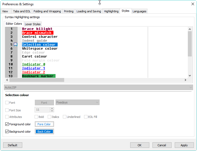Select the Indicator 1 style line
Screen dimensions: 197x151
coord(34,68)
